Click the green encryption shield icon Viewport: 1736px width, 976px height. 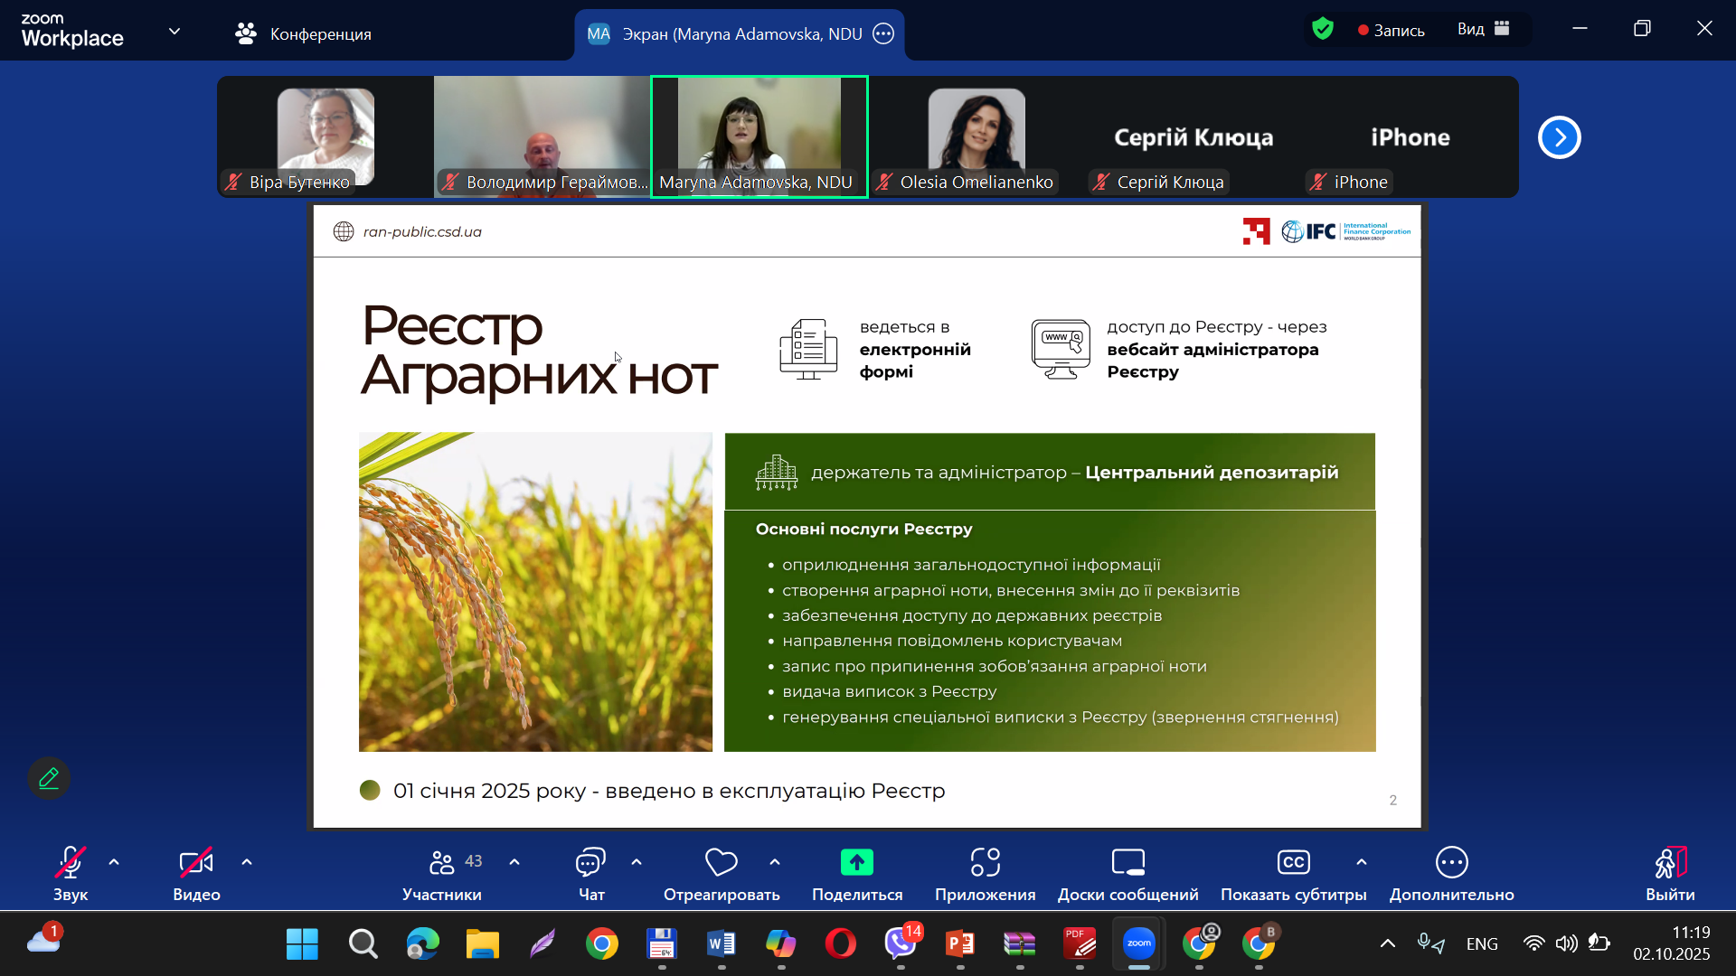(x=1323, y=30)
